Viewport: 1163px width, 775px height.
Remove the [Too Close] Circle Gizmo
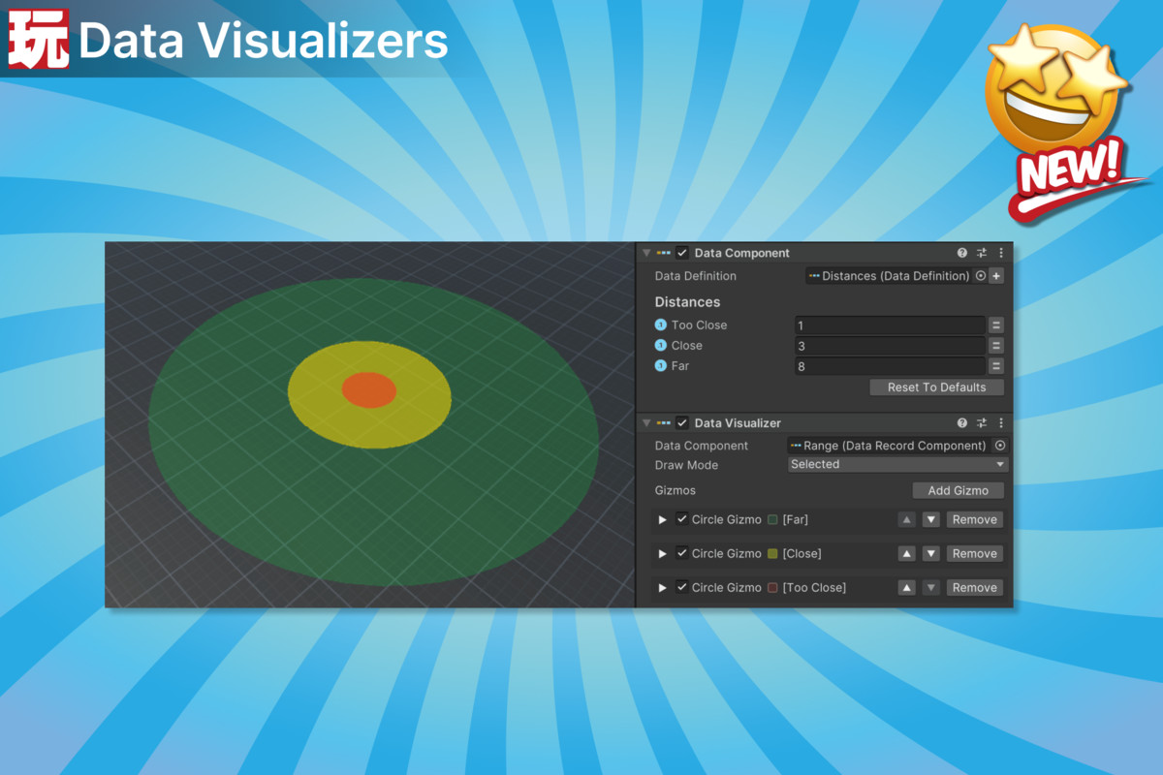click(x=974, y=588)
